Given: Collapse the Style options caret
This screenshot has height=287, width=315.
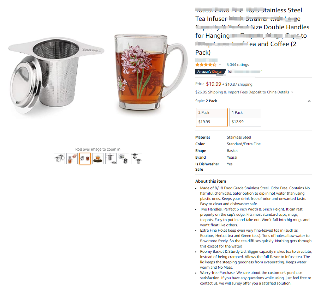Looking at the screenshot, I should click(x=309, y=101).
